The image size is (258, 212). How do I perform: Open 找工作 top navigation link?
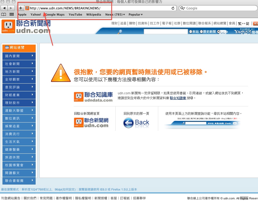coord(155,23)
